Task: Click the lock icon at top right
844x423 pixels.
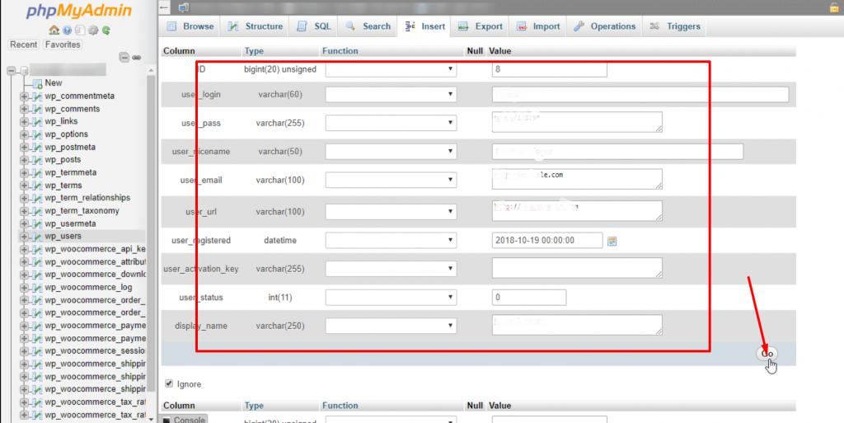Action: [x=834, y=7]
